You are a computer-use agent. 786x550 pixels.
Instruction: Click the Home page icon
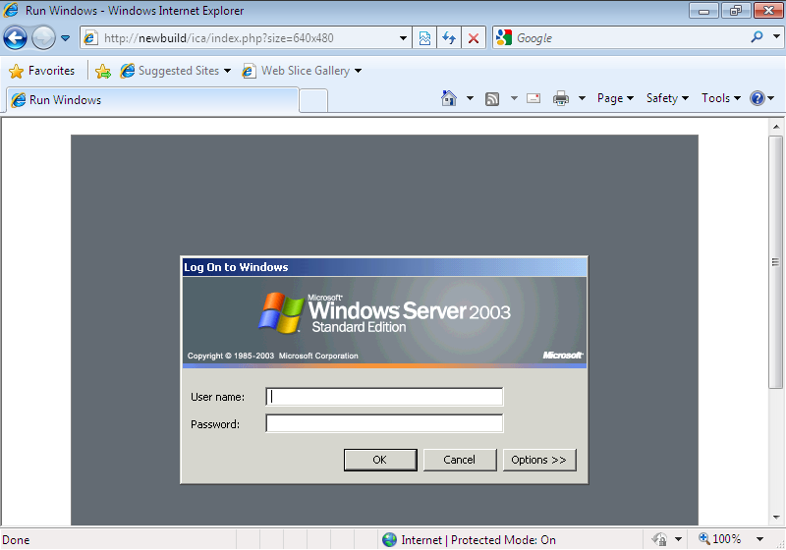point(449,98)
